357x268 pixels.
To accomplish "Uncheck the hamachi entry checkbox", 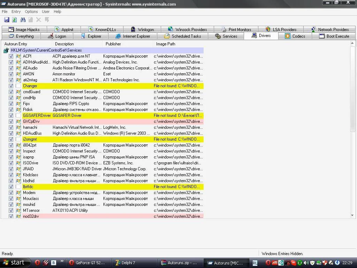I will 11,127.
